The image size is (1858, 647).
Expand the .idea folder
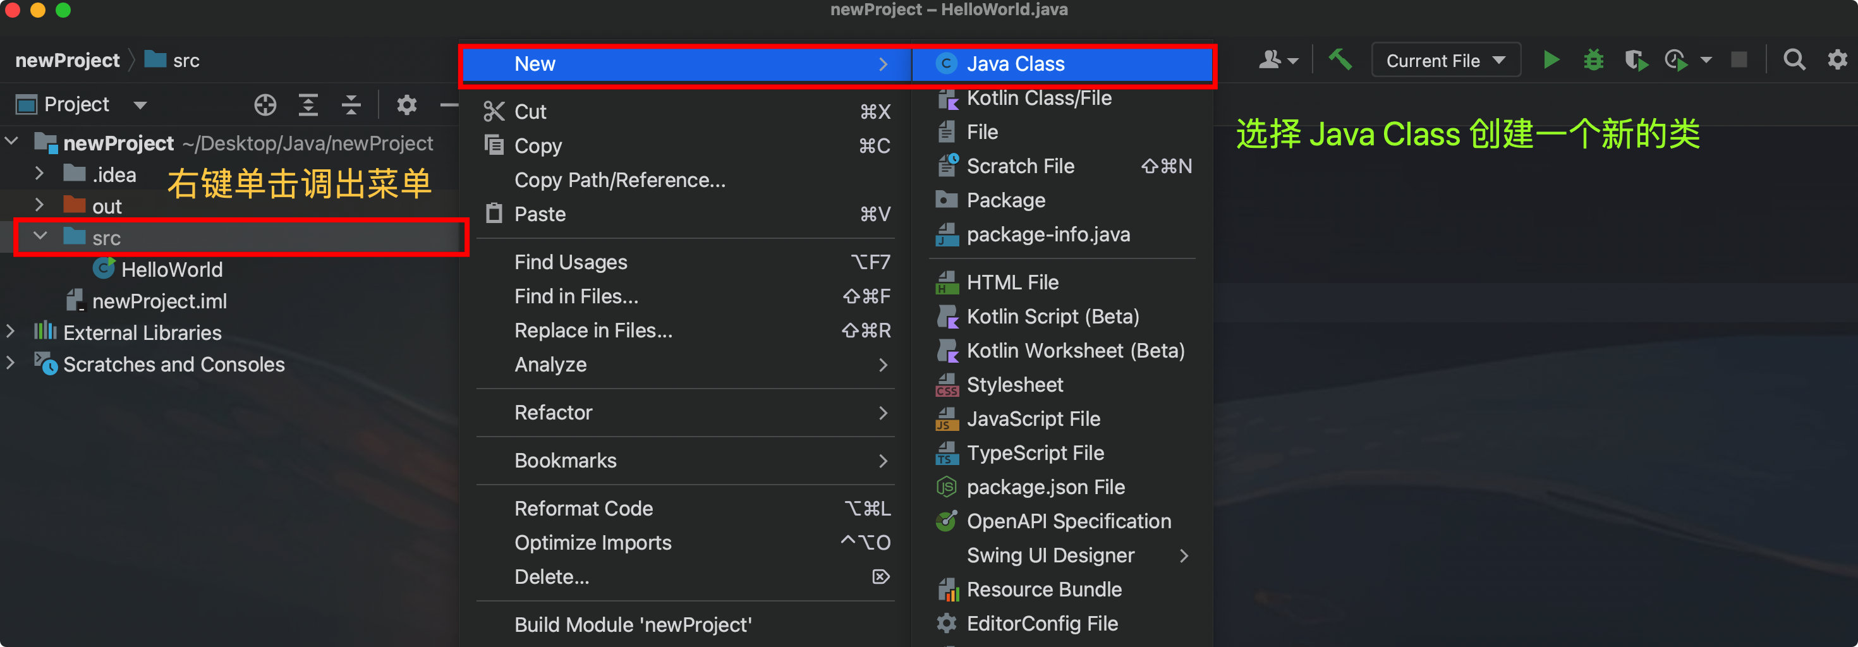point(40,173)
